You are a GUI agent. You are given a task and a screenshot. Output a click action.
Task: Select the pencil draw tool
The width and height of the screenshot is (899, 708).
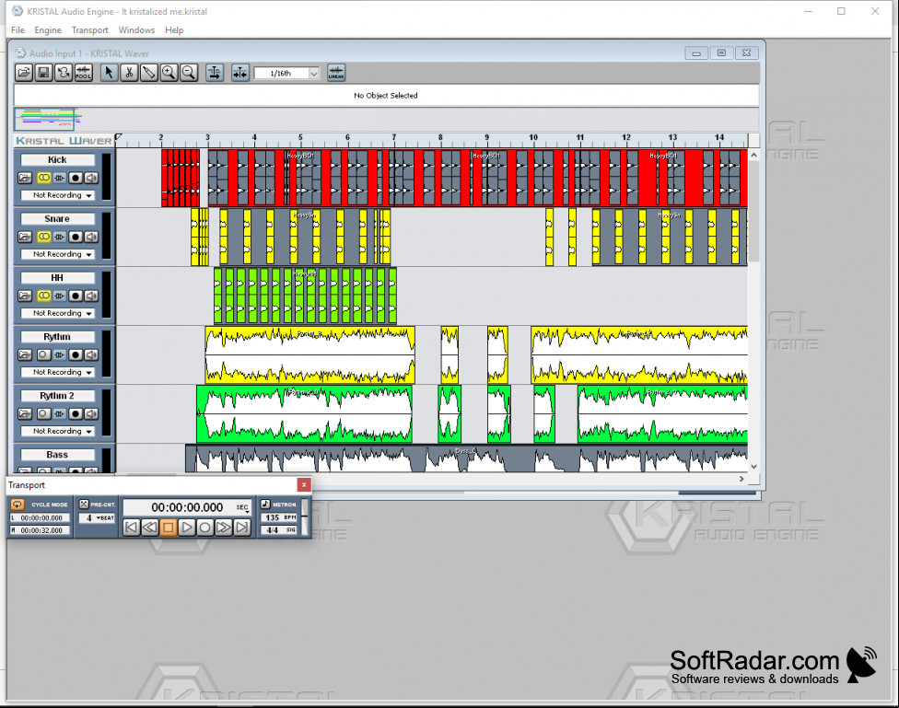pos(149,73)
